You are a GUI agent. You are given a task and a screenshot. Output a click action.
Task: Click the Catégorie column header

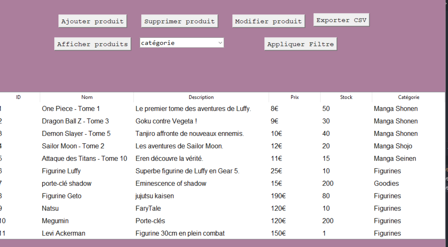409,97
